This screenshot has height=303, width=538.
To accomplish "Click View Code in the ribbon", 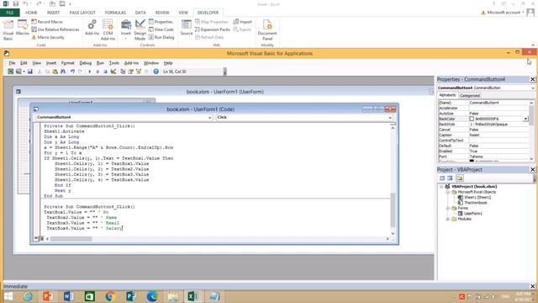I will (x=161, y=29).
